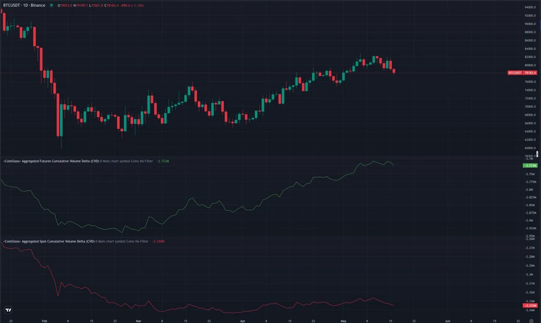Click the 94000.0 price axis label
541x323 pixels.
coord(530,8)
